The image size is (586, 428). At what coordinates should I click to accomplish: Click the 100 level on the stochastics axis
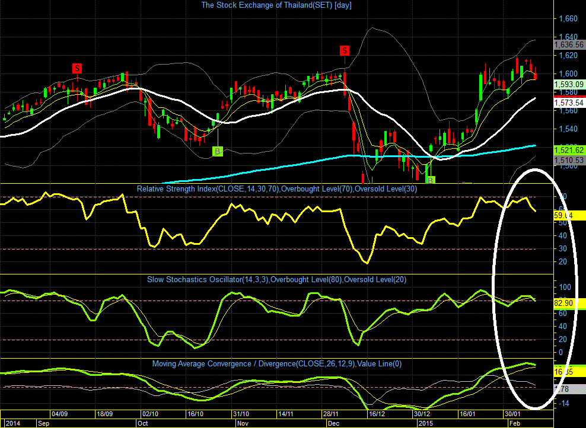tap(565, 287)
